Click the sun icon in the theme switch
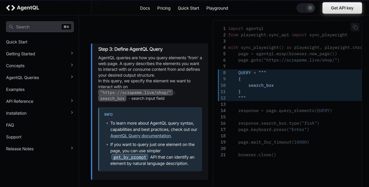Image resolution: width=369 pixels, height=187 pixels. pyautogui.click(x=310, y=8)
